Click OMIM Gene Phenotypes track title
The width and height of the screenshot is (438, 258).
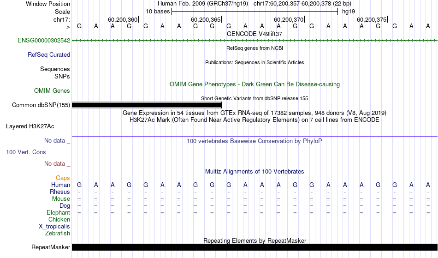tap(255, 84)
